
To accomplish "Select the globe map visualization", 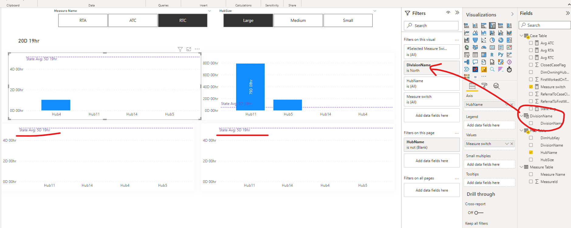I will (x=467, y=47).
